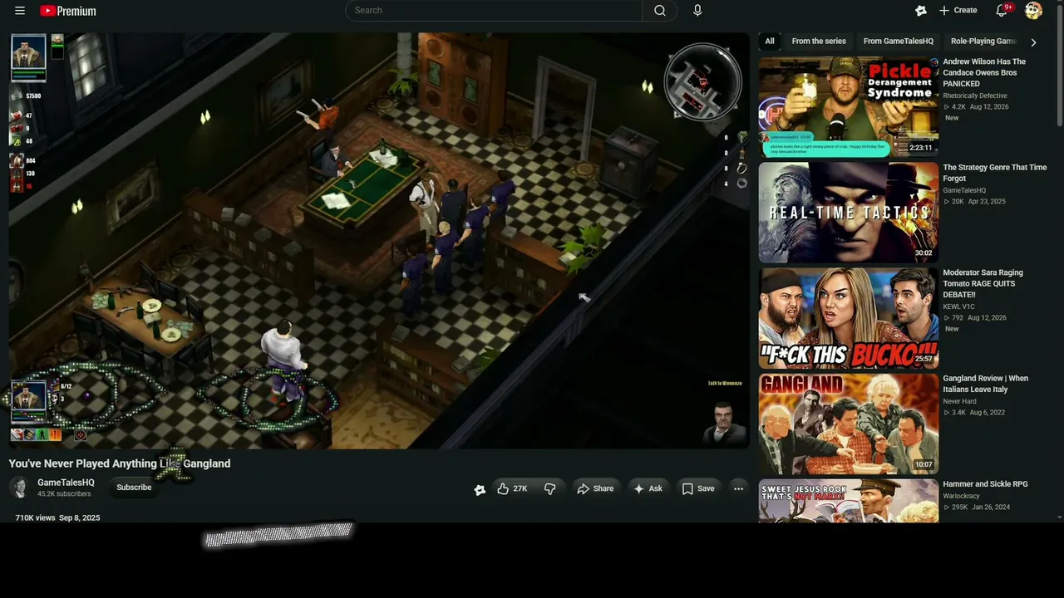The height and width of the screenshot is (598, 1064).
Task: Click the 25:57 duration badge
Action: [x=923, y=359]
